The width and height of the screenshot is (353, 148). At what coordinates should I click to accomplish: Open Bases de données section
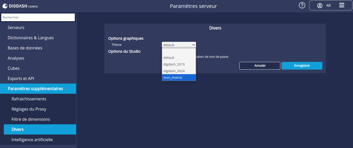[25, 48]
